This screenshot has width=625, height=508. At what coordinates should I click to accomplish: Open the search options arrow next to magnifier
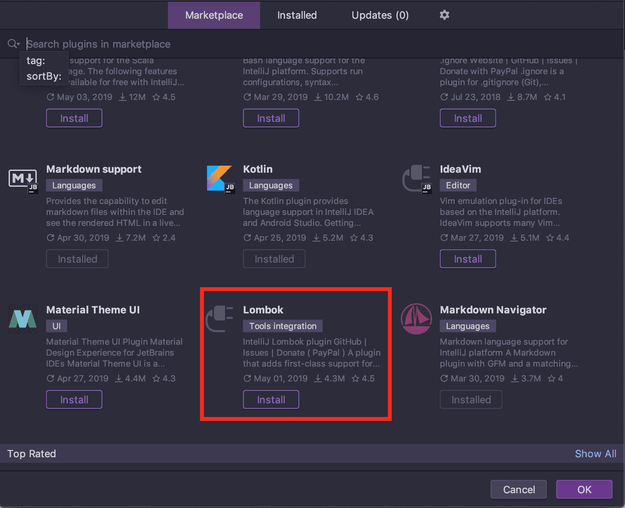[17, 45]
